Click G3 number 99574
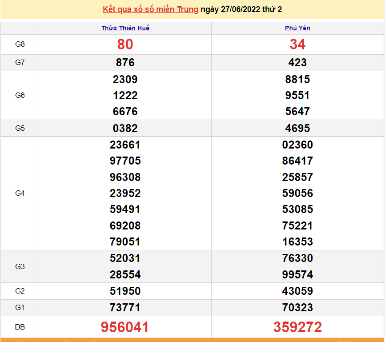Screen dimensions: 385x342 pyautogui.click(x=297, y=274)
